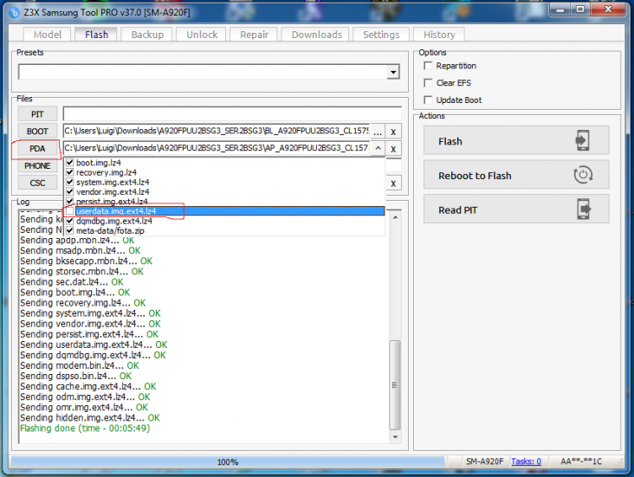Toggle the Clear EFS checkbox
634x477 pixels.
(428, 83)
